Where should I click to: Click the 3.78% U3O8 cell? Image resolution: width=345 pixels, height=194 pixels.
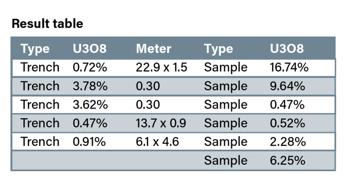90,86
